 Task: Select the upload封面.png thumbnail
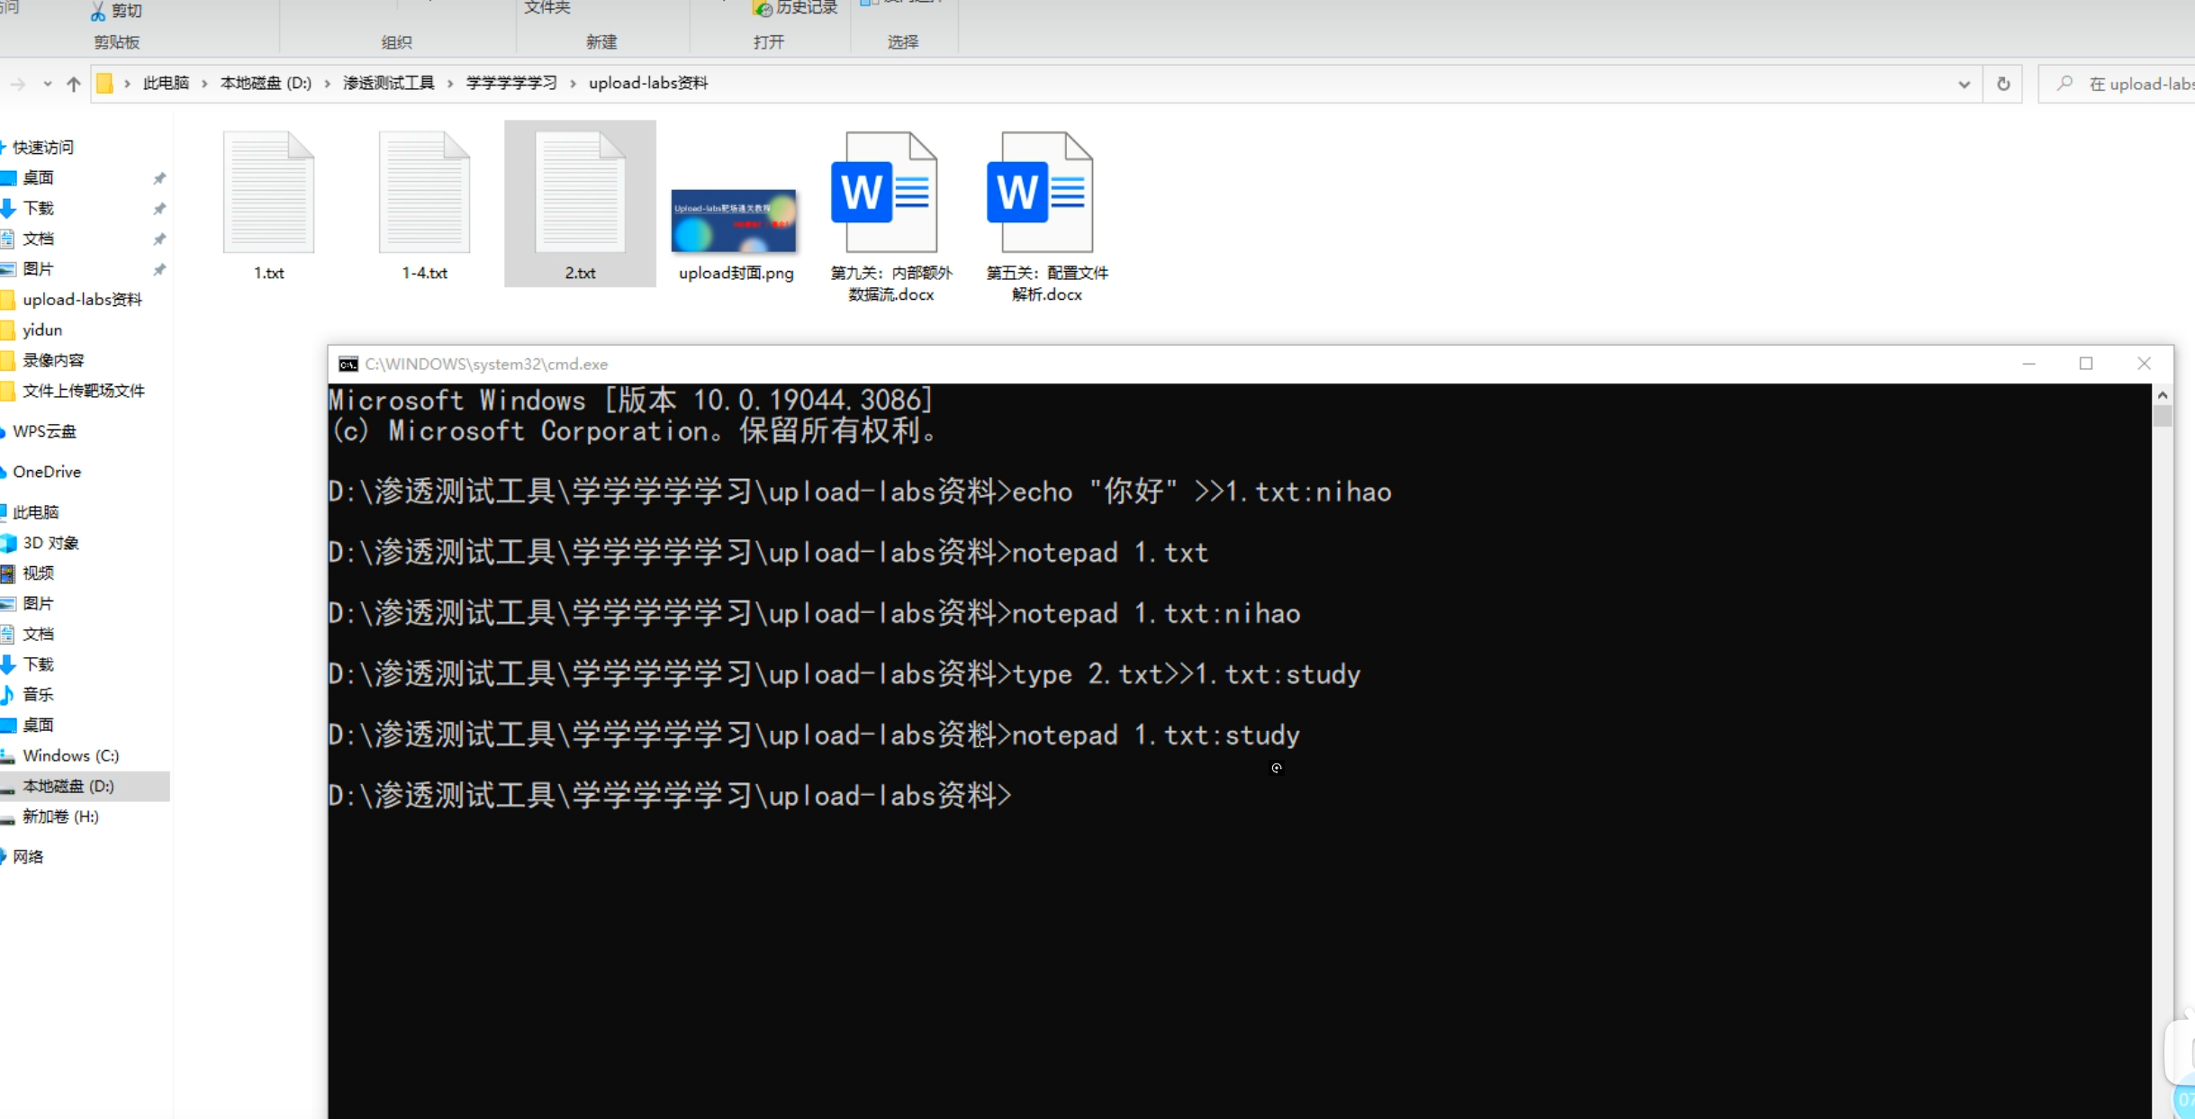pyautogui.click(x=734, y=221)
